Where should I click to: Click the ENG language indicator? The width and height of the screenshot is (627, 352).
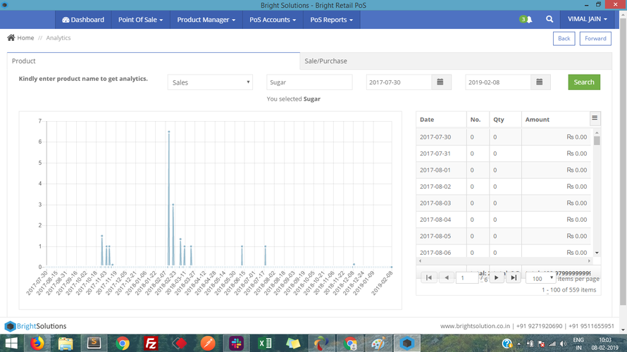point(578,340)
